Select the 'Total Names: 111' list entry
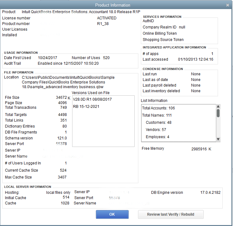Image resolution: width=233 pixels, height=226 pixels. tap(157, 115)
